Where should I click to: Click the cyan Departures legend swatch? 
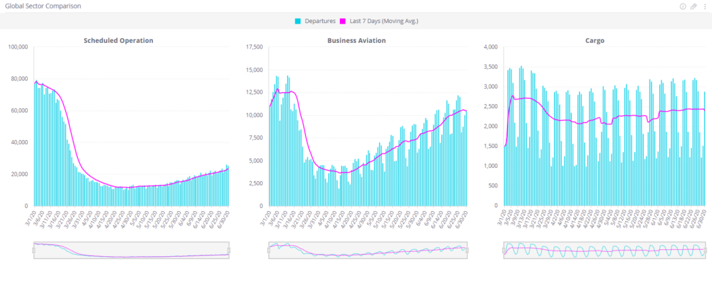click(x=298, y=21)
